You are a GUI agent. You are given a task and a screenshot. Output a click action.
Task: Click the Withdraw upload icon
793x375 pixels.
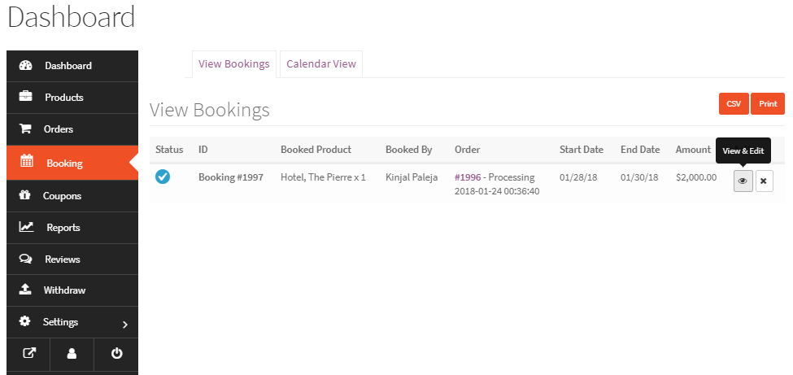25,290
